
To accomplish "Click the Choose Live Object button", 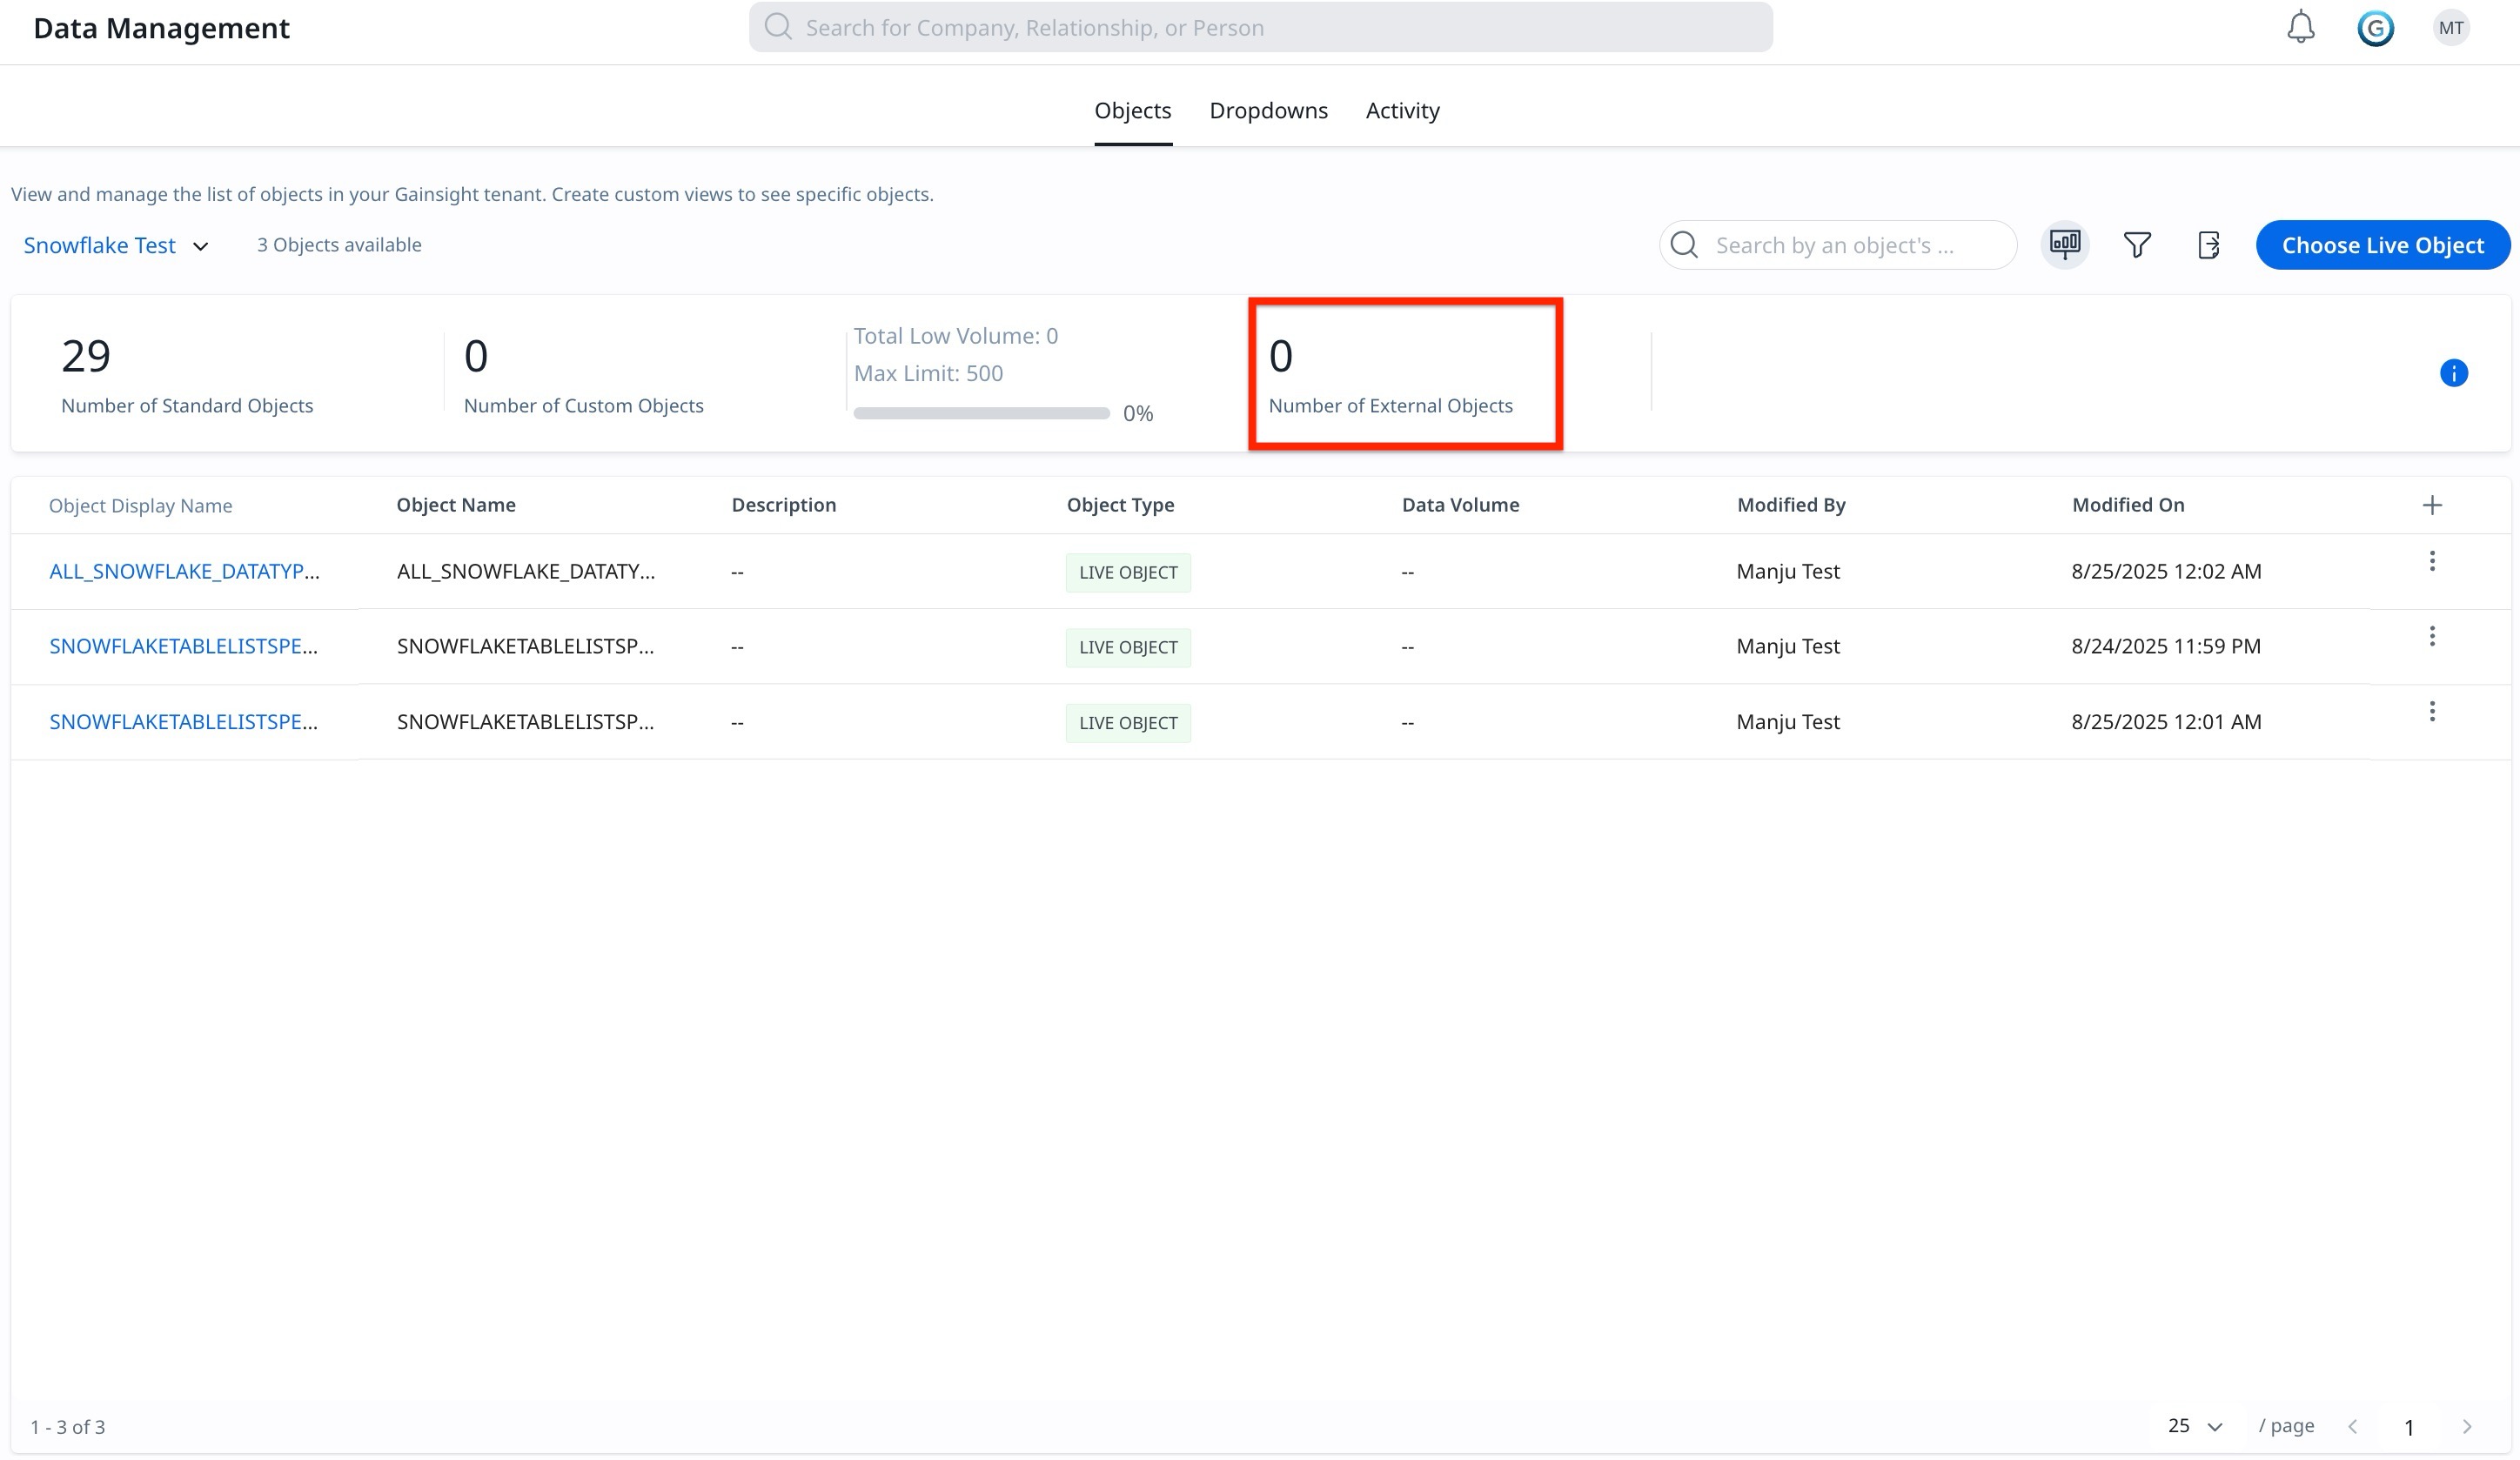I will coord(2382,245).
